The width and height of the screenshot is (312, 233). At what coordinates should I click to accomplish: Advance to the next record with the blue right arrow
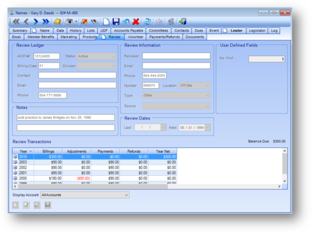click(36, 22)
